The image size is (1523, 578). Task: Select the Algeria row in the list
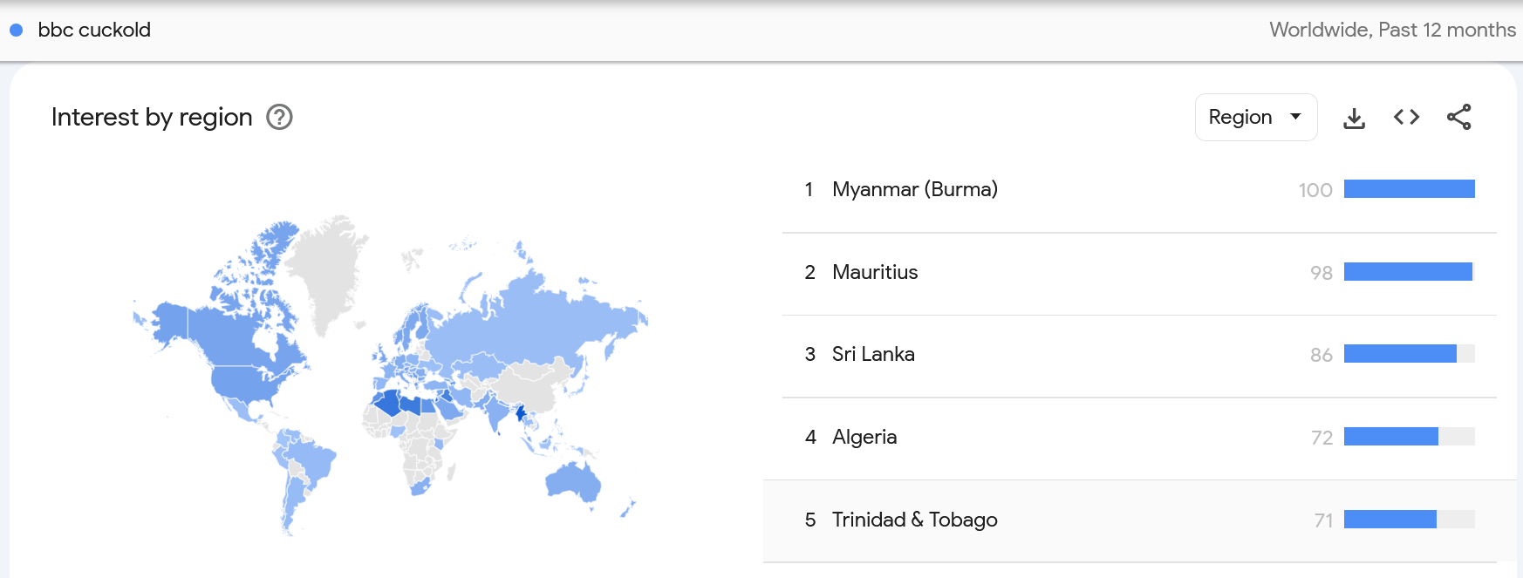click(x=864, y=437)
